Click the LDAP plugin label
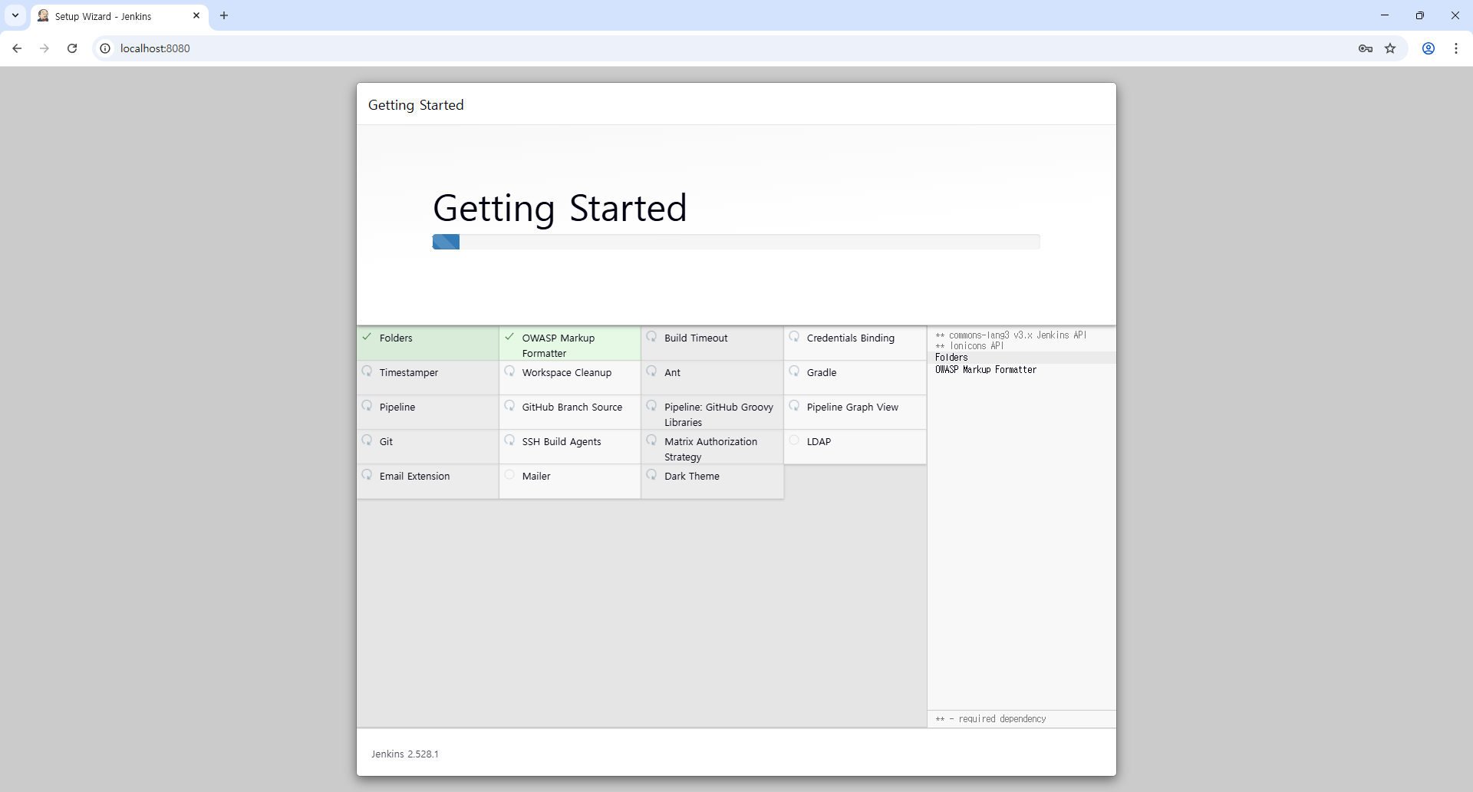Viewport: 1473px width, 792px height. pyautogui.click(x=819, y=441)
